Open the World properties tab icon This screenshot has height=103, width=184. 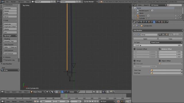tap(146, 22)
